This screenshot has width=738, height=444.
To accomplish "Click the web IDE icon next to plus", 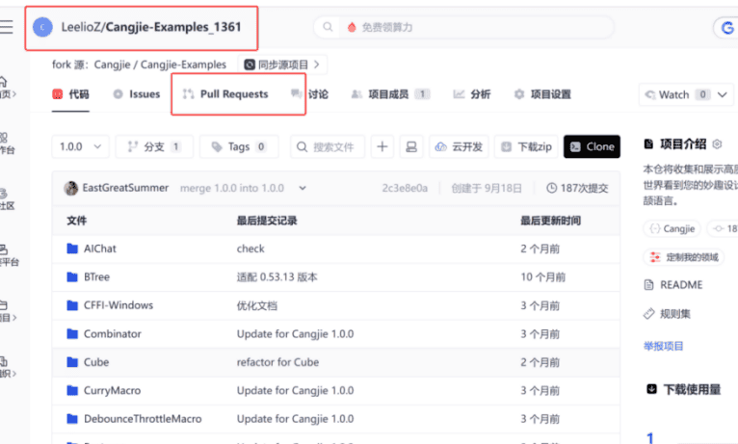I will coord(410,147).
